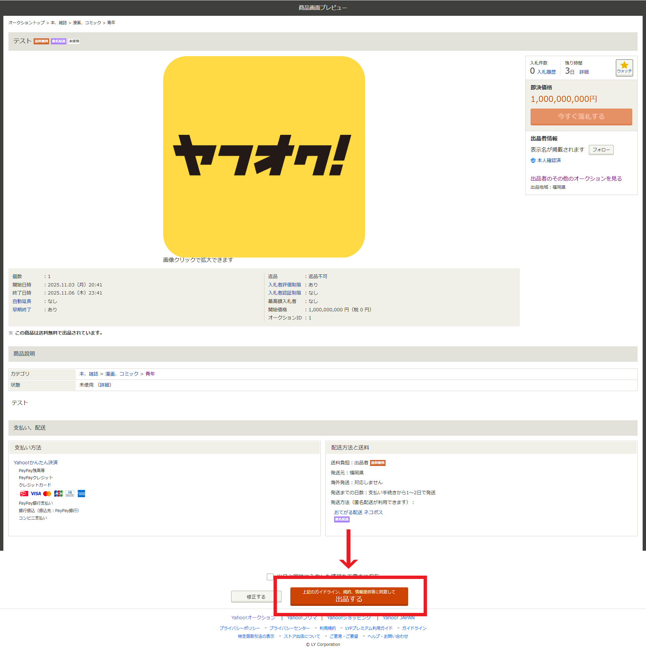Click the Visa card logo
Screen dimensions: 646x661
pyautogui.click(x=36, y=494)
